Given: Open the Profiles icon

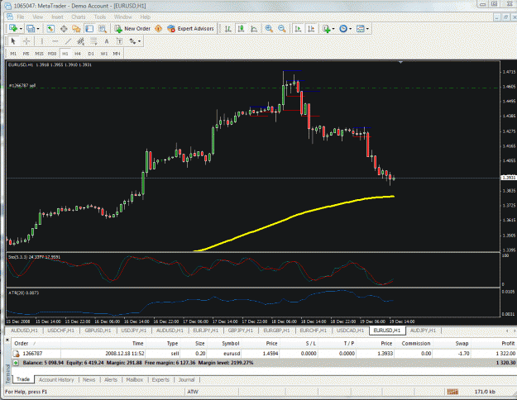Looking at the screenshot, I should 31,29.
